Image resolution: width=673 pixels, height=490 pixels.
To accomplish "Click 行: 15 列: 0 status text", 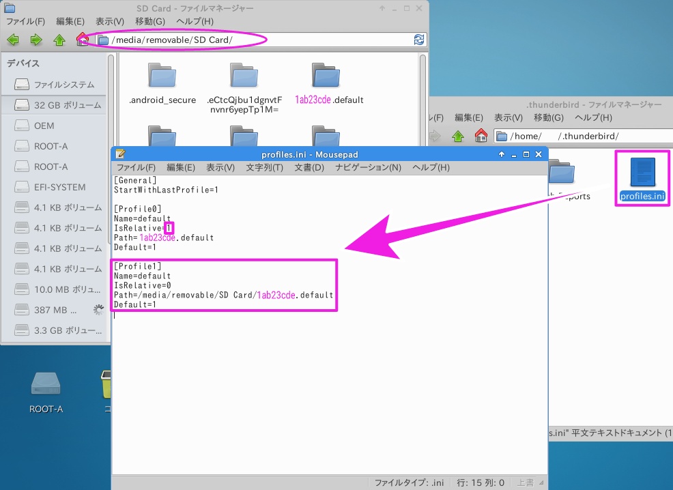I will click(481, 482).
